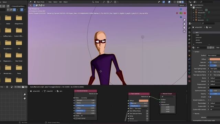
Task: Click the viewport pan hand icon
Action: (184, 24)
